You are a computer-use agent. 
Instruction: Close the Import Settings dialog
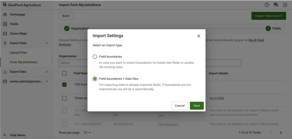[199, 36]
